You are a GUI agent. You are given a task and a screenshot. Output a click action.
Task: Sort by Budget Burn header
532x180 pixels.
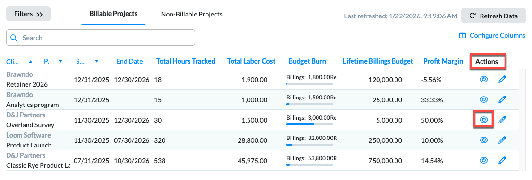[307, 61]
